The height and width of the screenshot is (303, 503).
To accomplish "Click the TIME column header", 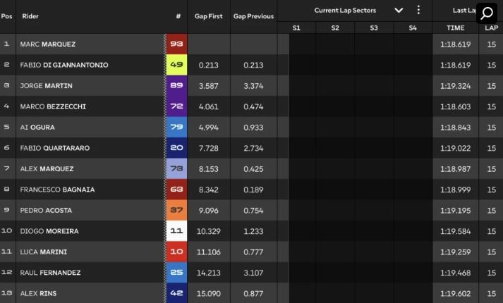I will coord(456,27).
